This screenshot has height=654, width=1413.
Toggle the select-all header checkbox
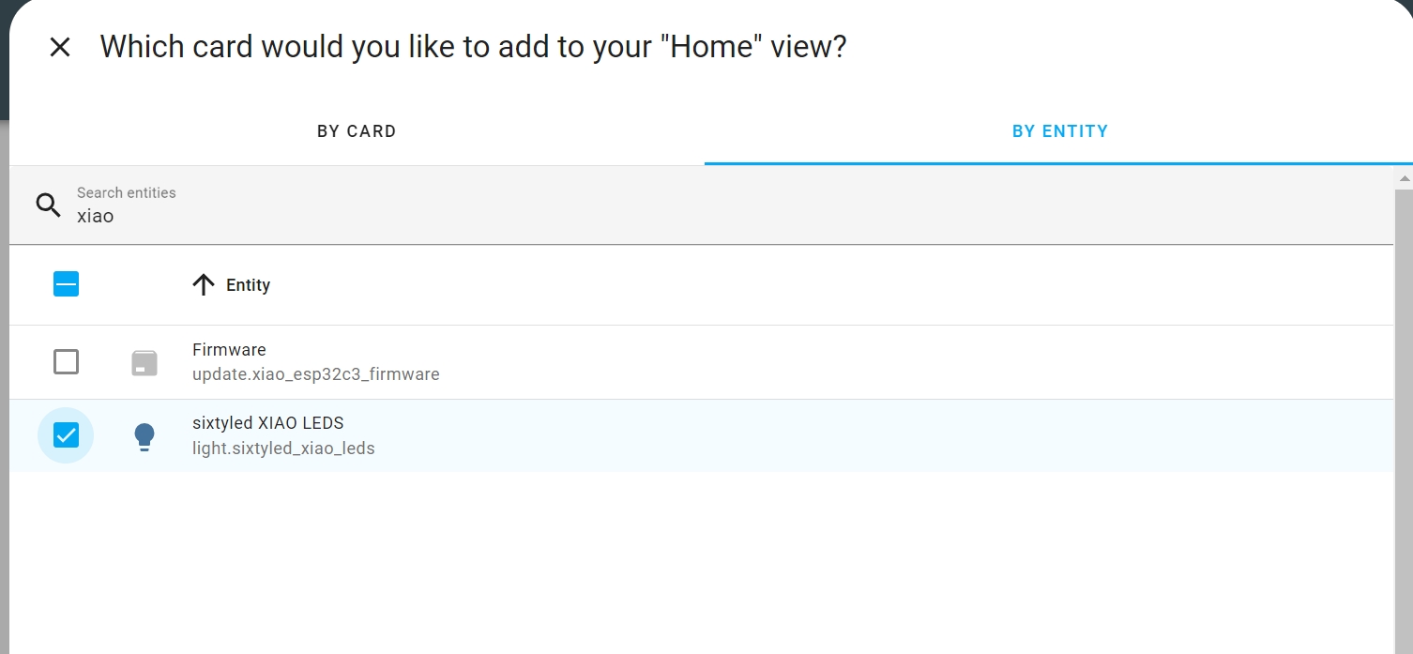[x=66, y=284]
